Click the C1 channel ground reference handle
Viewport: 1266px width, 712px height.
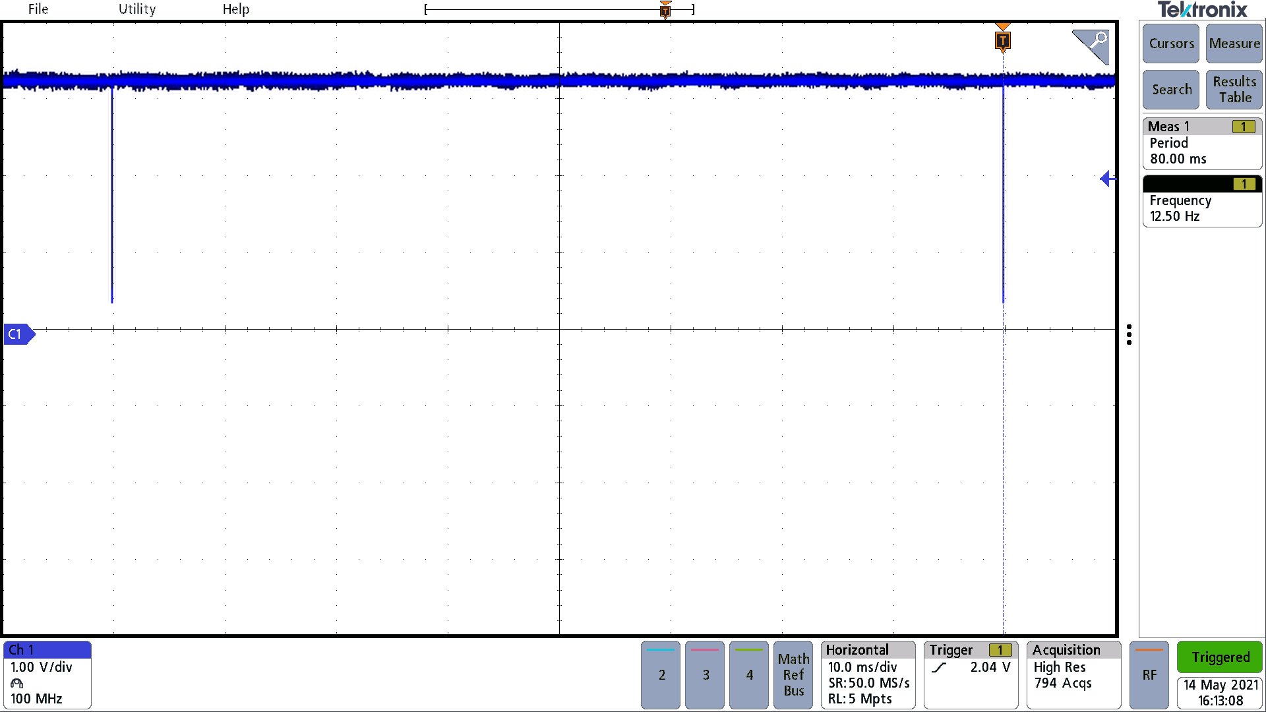coord(18,334)
